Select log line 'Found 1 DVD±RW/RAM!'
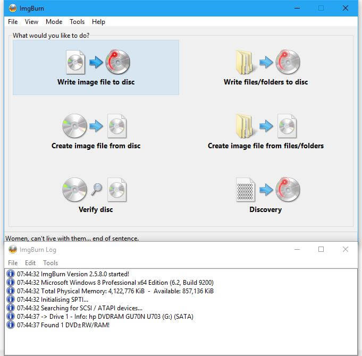The height and width of the screenshot is (356, 362). point(63,325)
